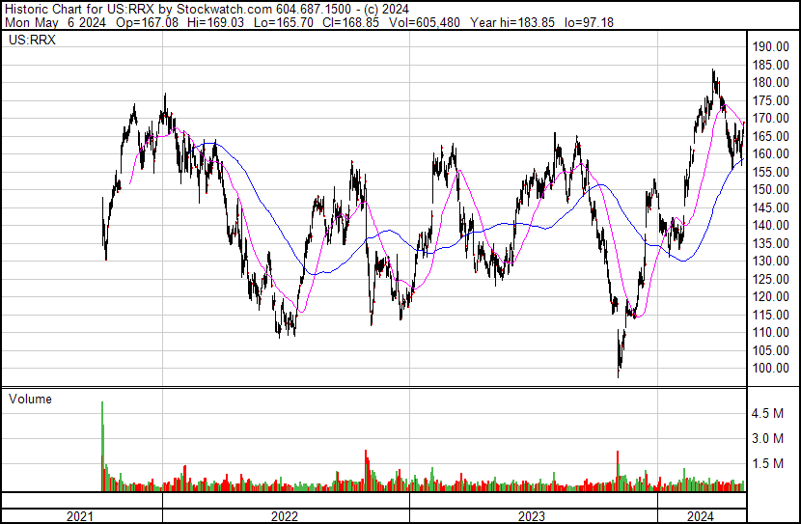Click the 2021 year label on timeline
This screenshot has height=524, width=801.
[81, 516]
